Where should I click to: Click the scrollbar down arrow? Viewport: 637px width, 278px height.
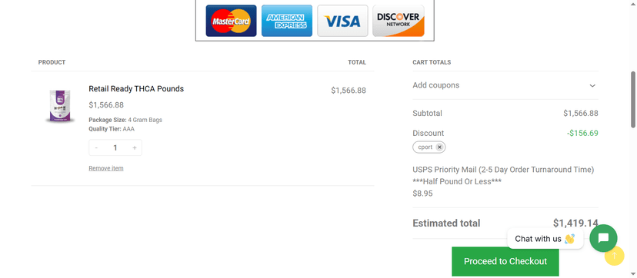pos(633,274)
